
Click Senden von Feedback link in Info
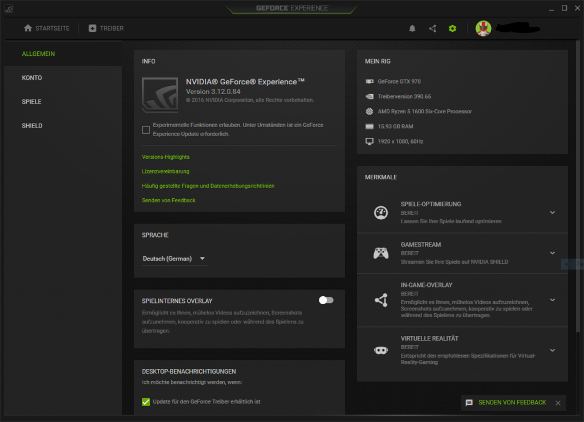[169, 200]
